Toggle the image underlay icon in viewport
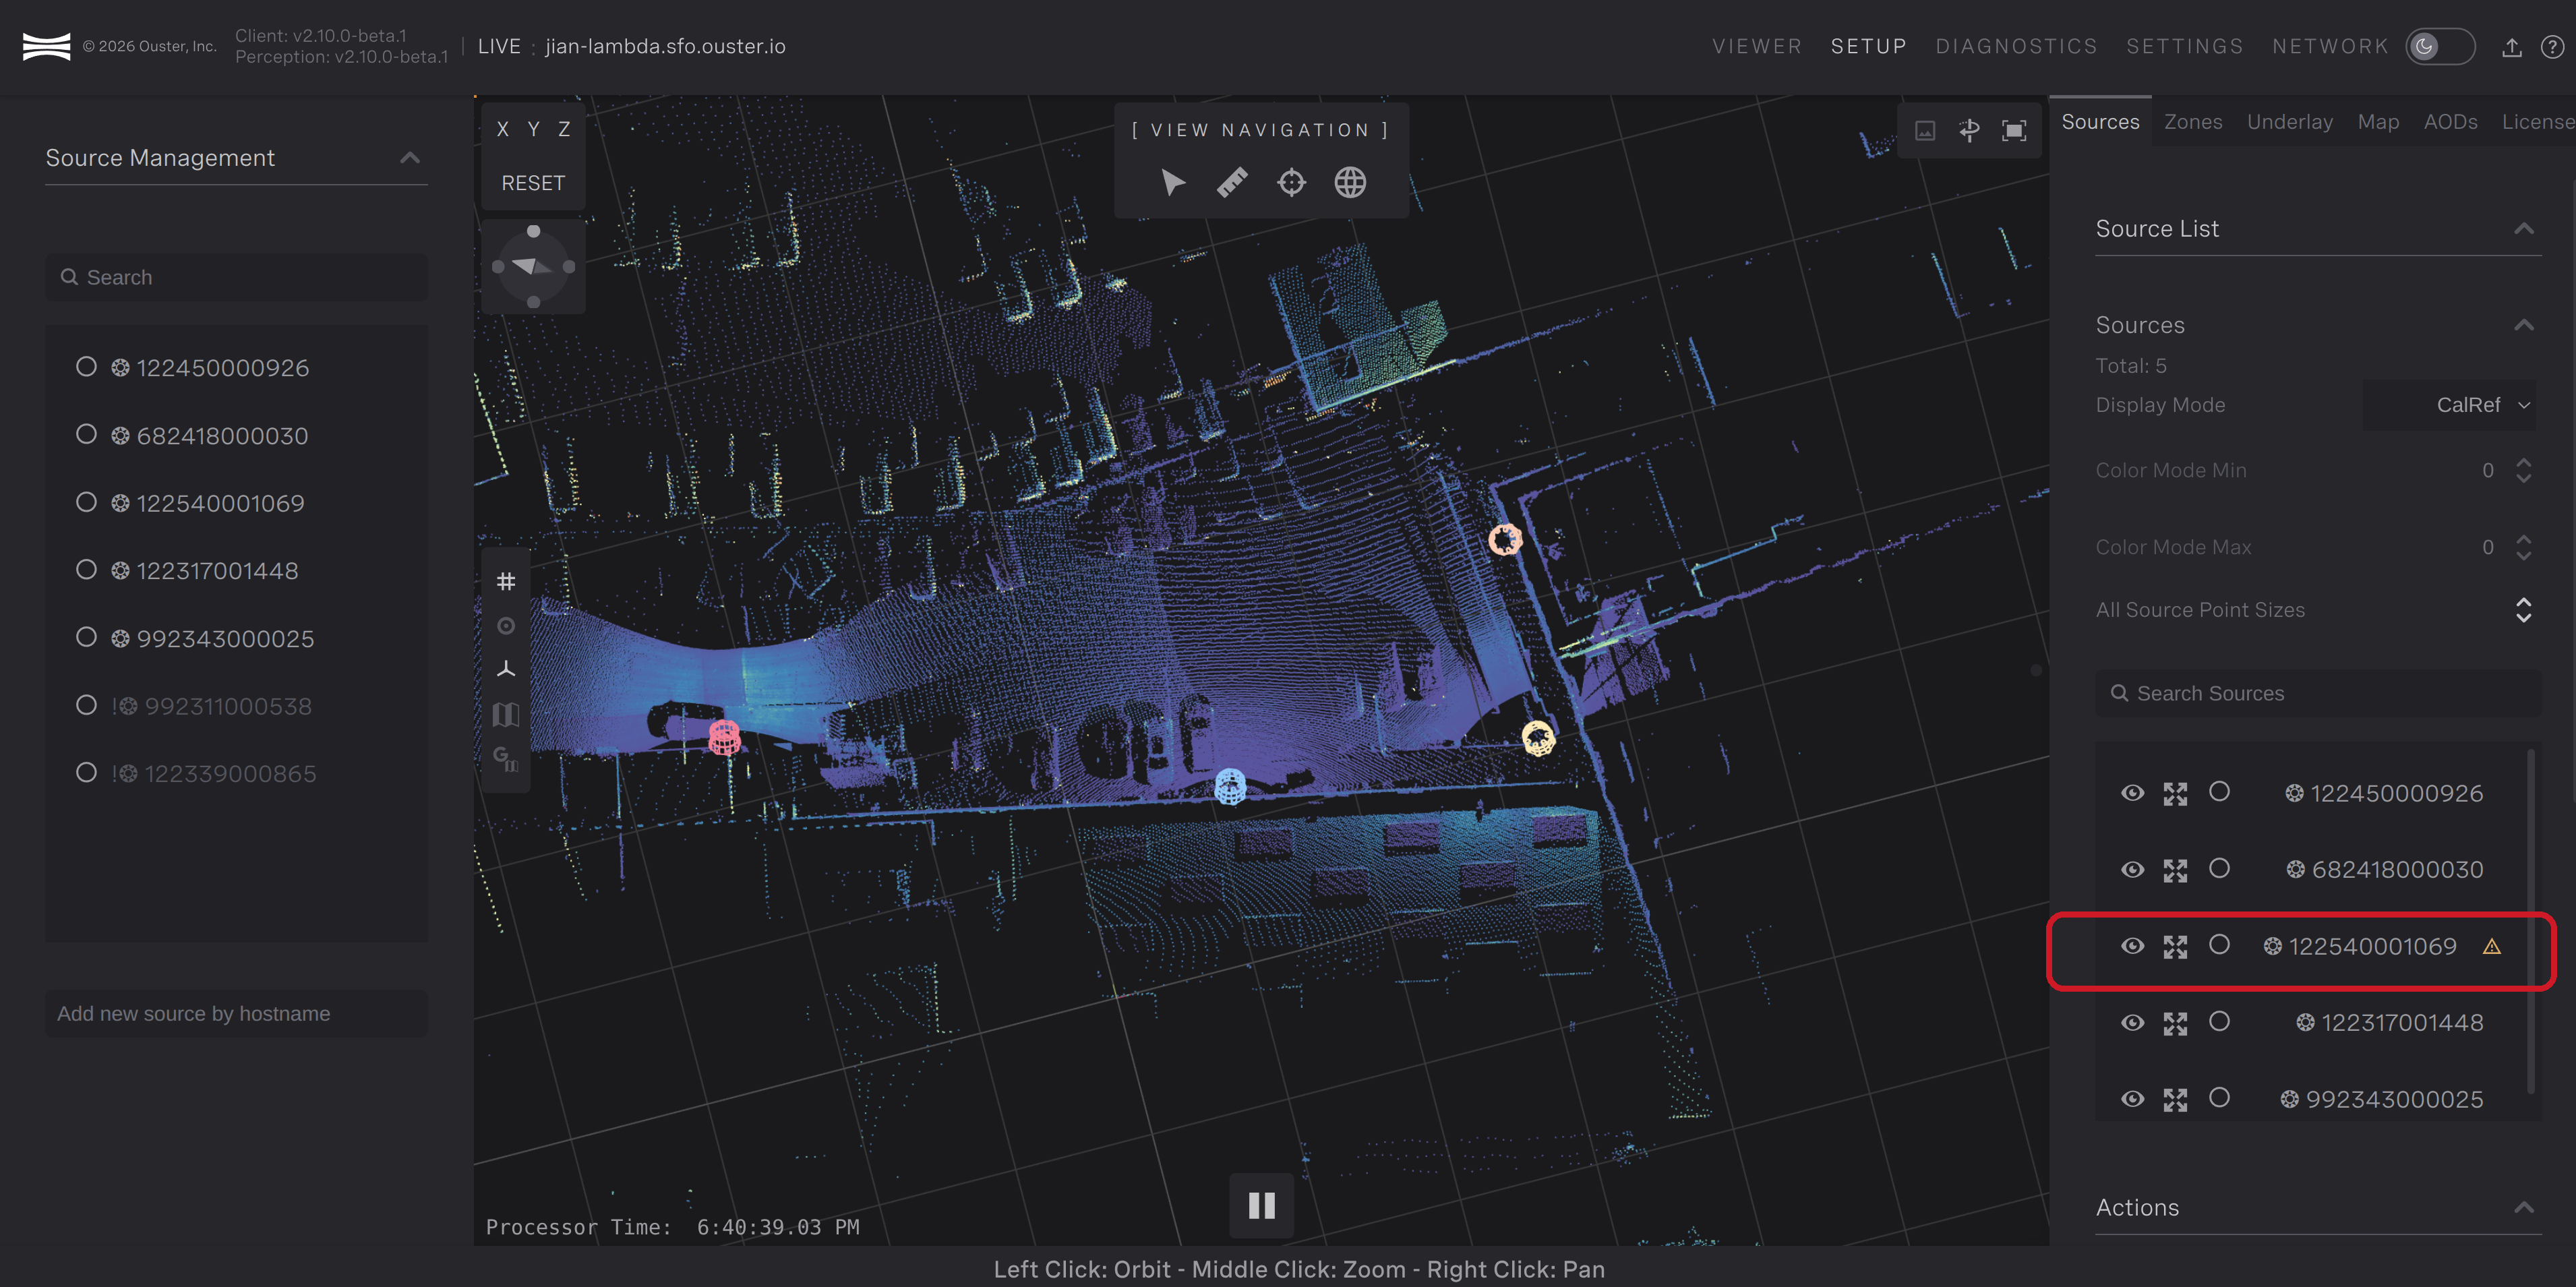 pos(1925,130)
